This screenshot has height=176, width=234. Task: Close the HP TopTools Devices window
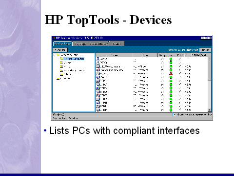[x=210, y=38]
